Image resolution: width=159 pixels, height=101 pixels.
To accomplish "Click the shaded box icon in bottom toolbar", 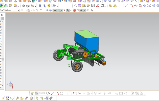I will pos(32,98).
